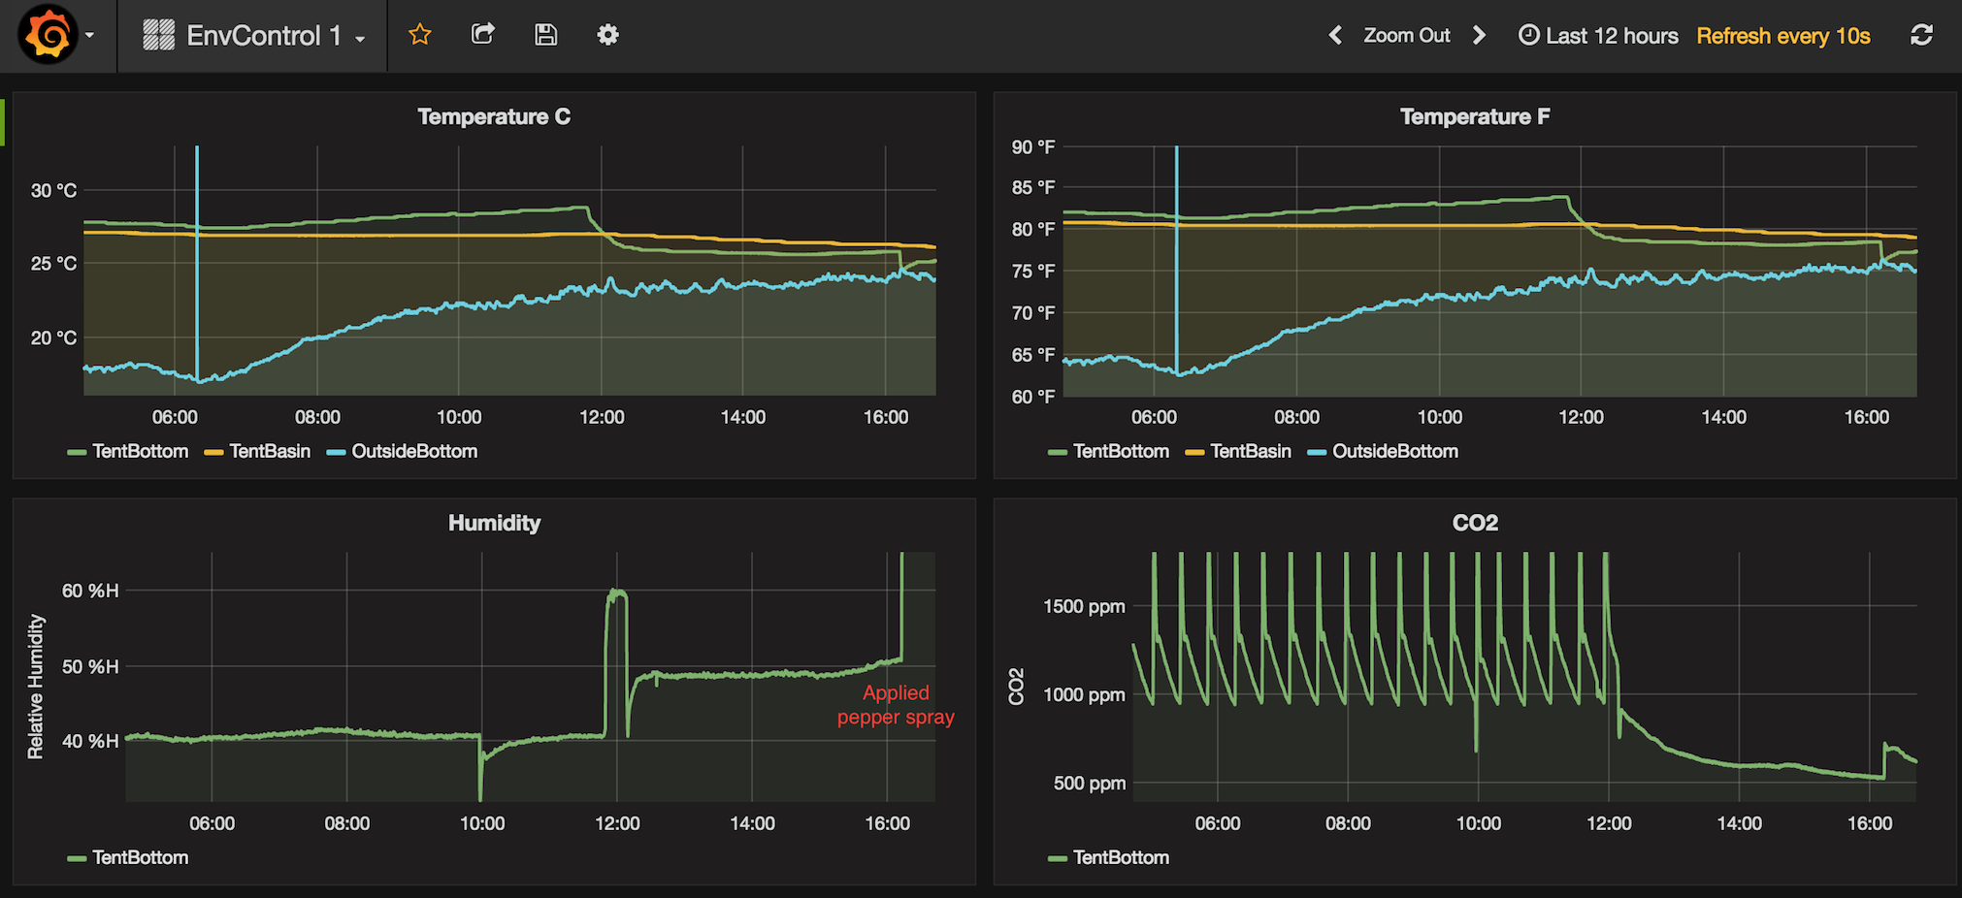
Task: Click the Applied pepper spray annotation
Action: 896,705
